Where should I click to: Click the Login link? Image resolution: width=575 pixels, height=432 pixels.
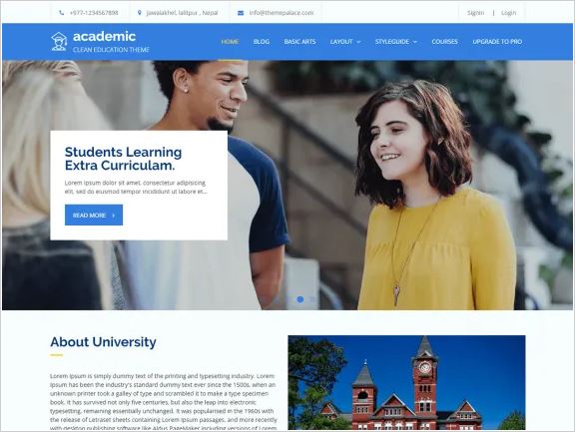pos(509,13)
